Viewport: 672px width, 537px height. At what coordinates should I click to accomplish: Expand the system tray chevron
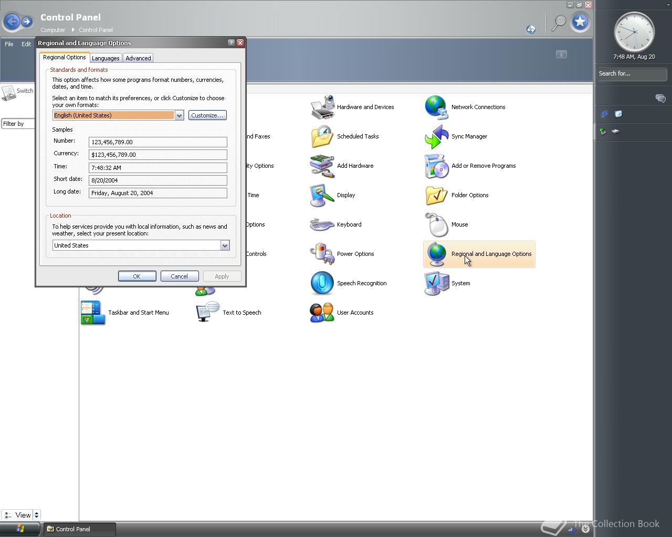[x=585, y=529]
